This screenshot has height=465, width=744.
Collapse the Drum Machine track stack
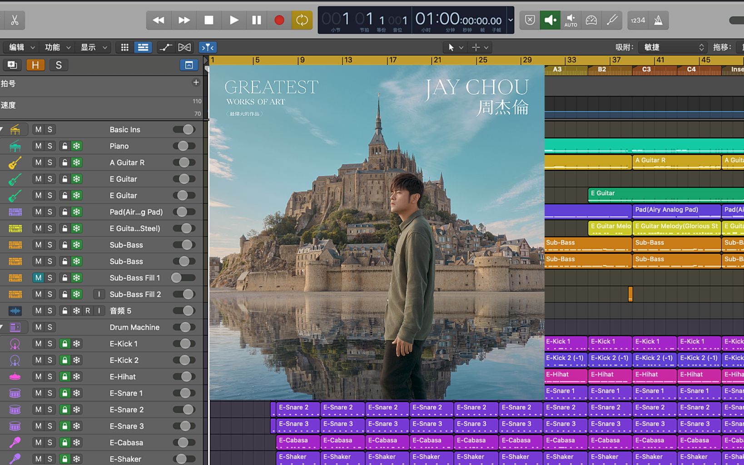[2, 327]
